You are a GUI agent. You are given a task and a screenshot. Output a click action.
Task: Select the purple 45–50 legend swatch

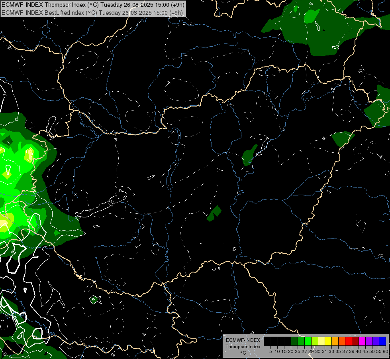click(x=369, y=341)
